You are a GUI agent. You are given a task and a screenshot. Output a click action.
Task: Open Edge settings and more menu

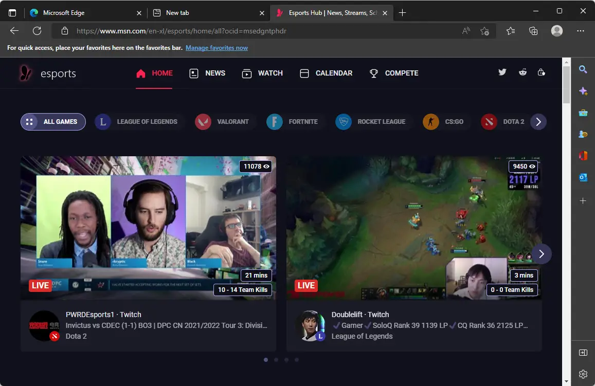[x=580, y=31]
